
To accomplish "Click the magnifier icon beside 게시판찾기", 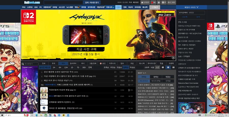I will click(23, 64).
